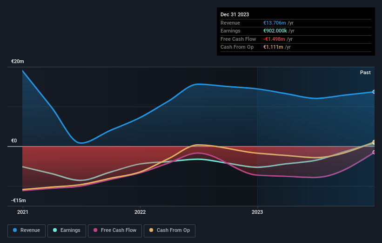The height and width of the screenshot is (243, 382).
Task: Select the Cash From Op end-point marker
Action: (x=374, y=142)
